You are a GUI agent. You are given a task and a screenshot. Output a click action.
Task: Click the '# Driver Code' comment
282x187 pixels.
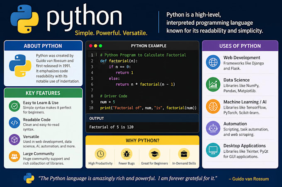click(114, 96)
